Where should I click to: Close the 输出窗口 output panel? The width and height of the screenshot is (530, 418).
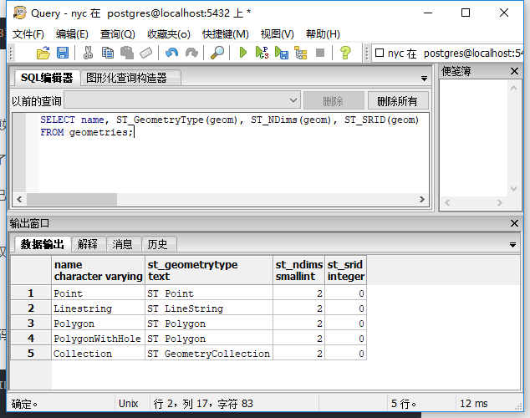(x=514, y=223)
